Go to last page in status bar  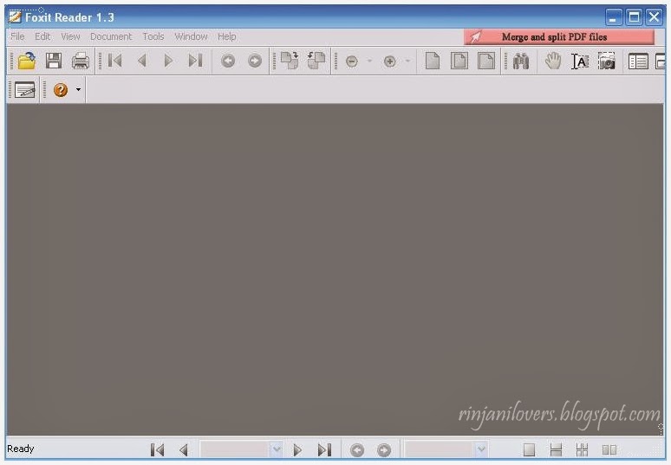point(324,449)
